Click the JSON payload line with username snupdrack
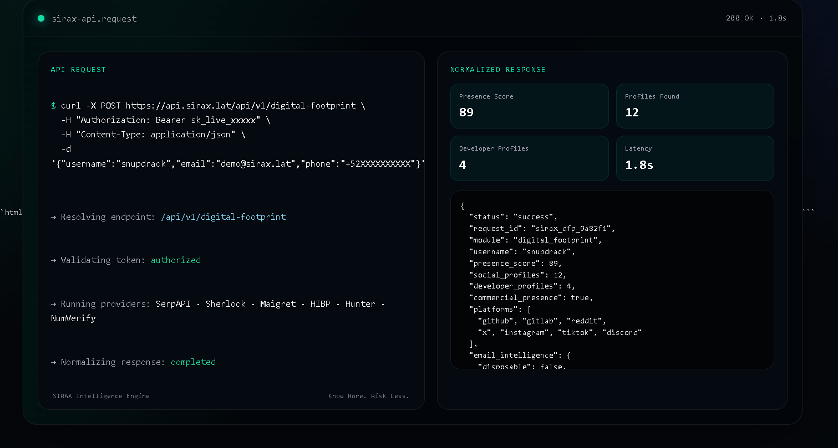 click(x=238, y=164)
